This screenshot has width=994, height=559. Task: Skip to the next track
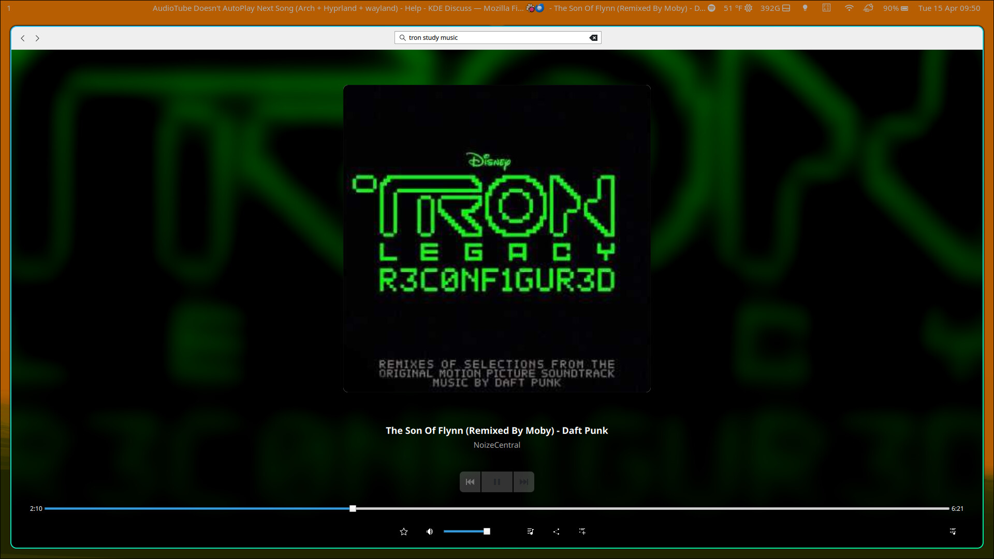coord(524,482)
